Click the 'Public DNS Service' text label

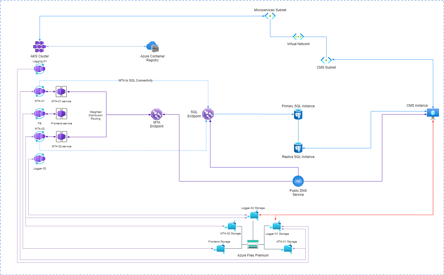pyautogui.click(x=298, y=193)
